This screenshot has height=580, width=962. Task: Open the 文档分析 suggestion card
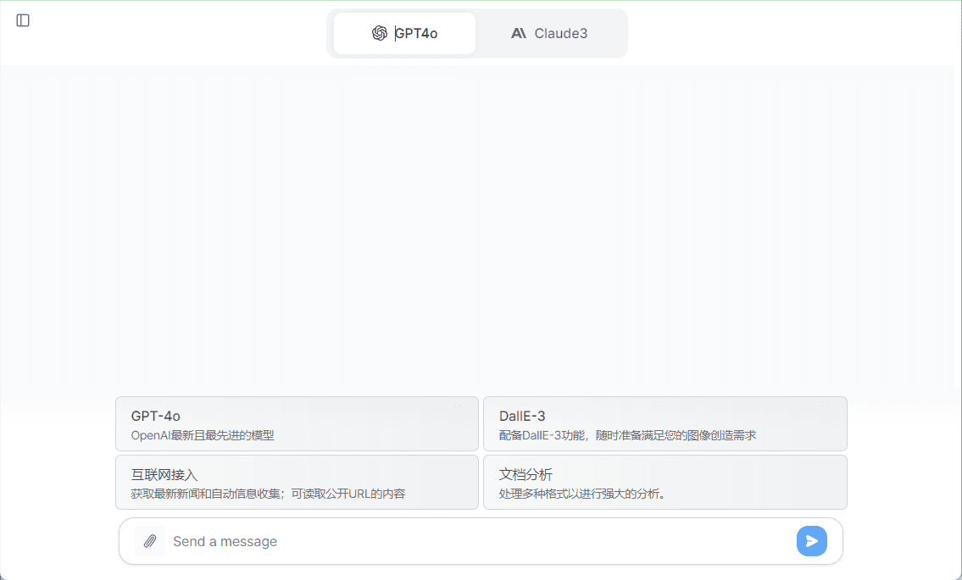pyautogui.click(x=525, y=474)
